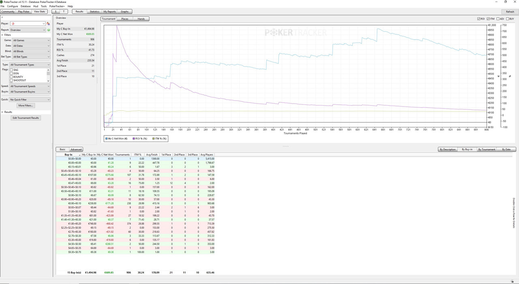The height and width of the screenshot is (284, 519).
Task: Switch to the View Stats tab
Action: (x=40, y=12)
